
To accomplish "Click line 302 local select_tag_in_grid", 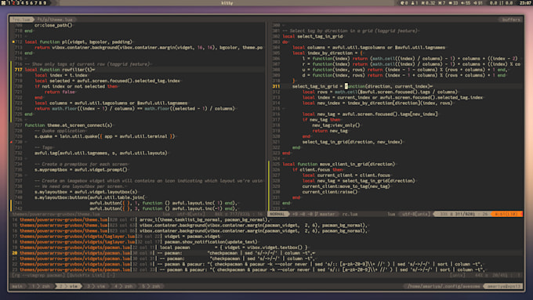I will coord(313,36).
